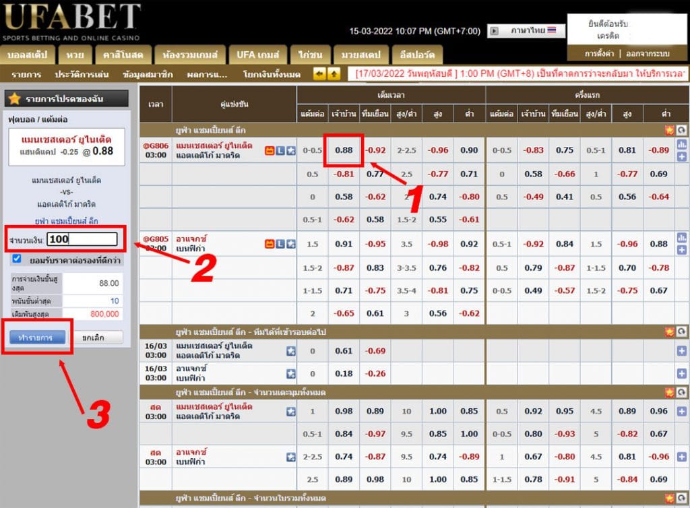This screenshot has width=690, height=508.
Task: Click the -0.98 over odds for @G805
Action: pyautogui.click(x=438, y=244)
